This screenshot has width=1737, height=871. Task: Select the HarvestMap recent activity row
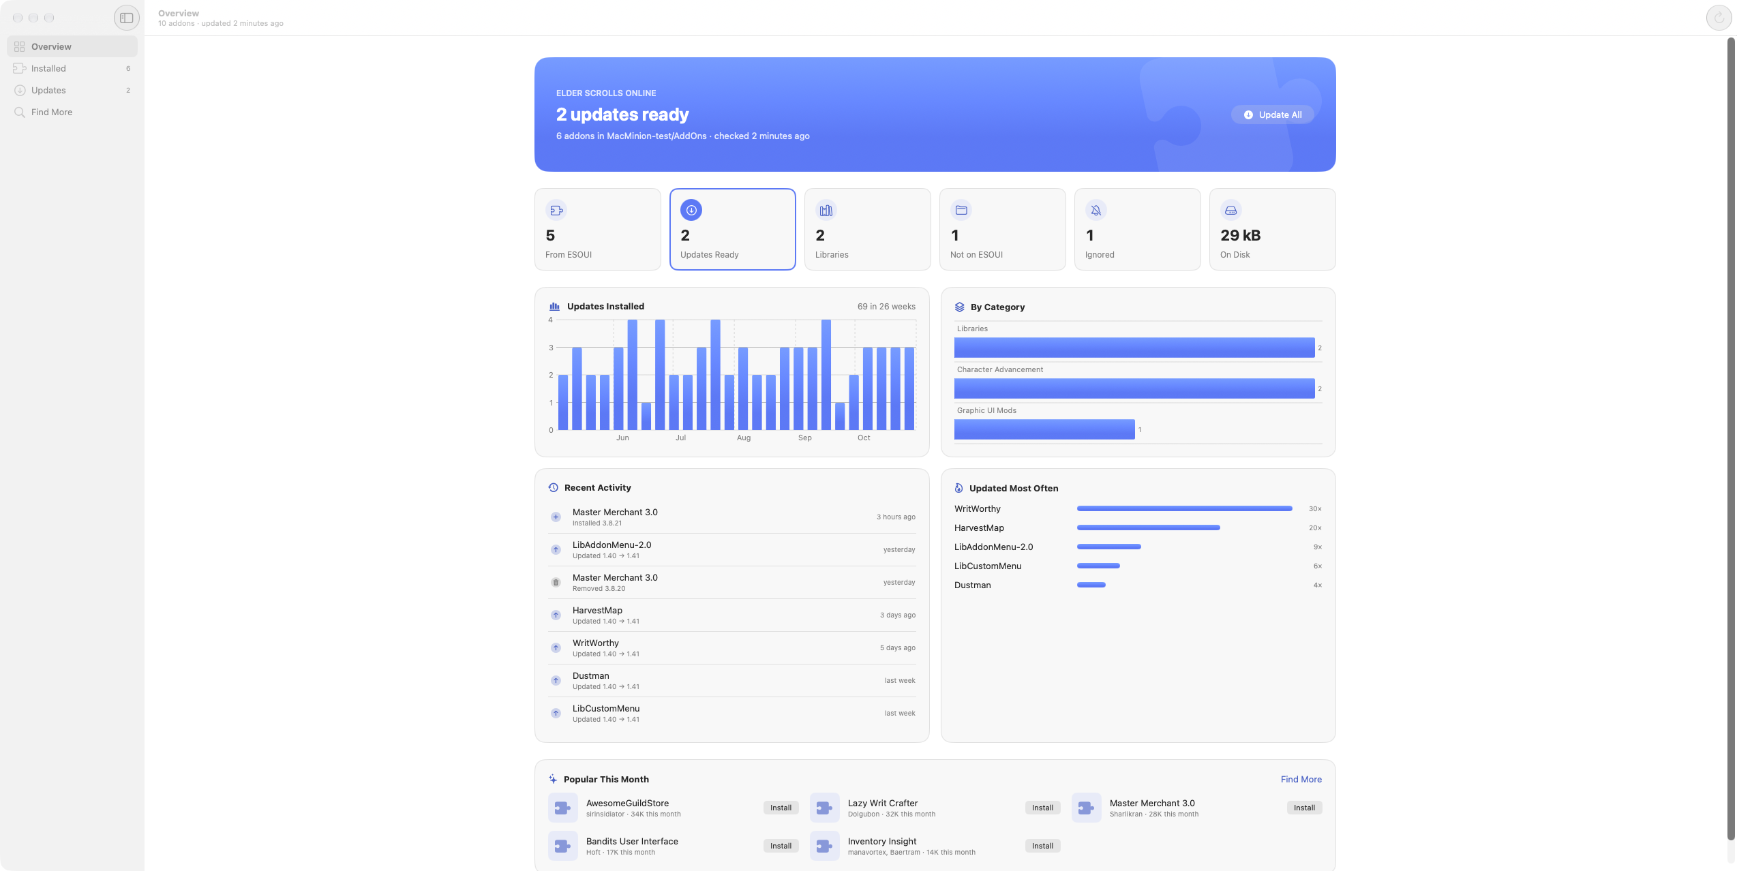pos(732,615)
